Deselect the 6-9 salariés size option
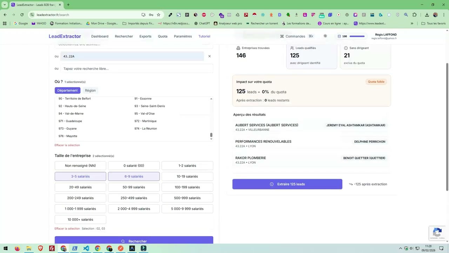 (134, 176)
